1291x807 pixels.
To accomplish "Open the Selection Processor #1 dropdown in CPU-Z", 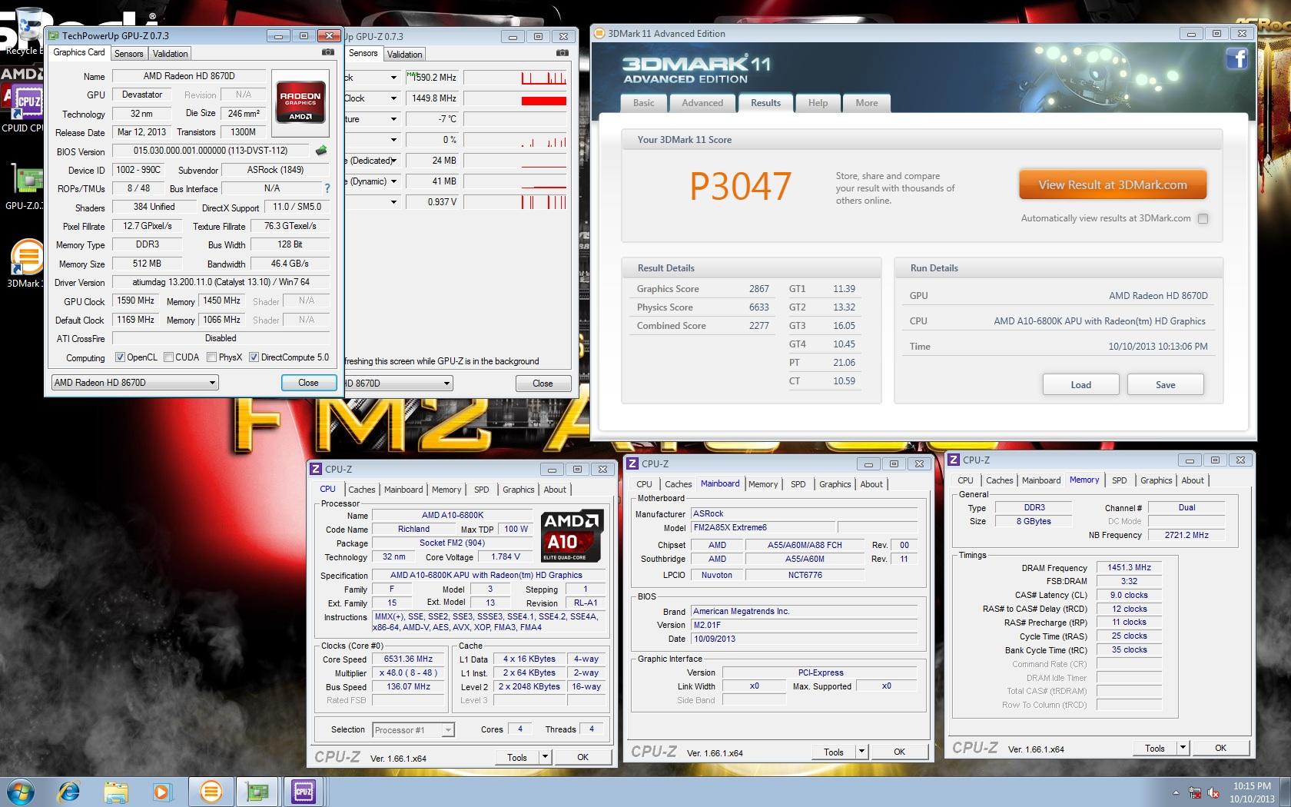I will (x=413, y=730).
